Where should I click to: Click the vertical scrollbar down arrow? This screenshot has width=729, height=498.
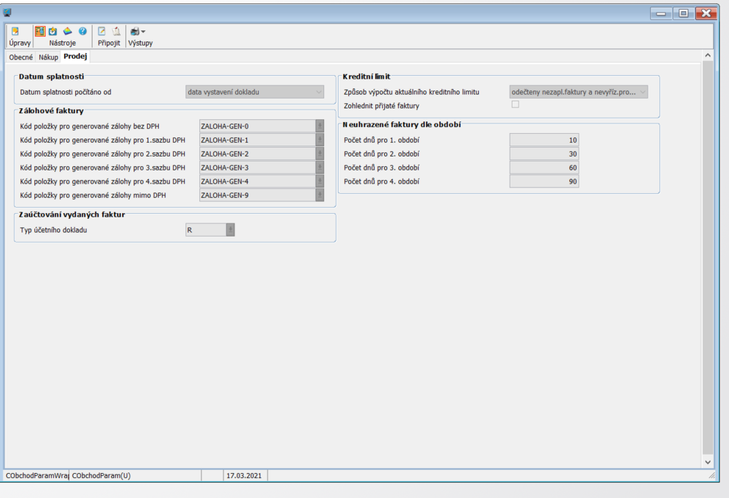click(x=707, y=461)
